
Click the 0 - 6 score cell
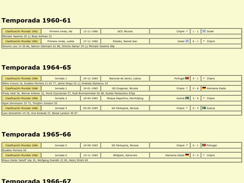[196, 89]
